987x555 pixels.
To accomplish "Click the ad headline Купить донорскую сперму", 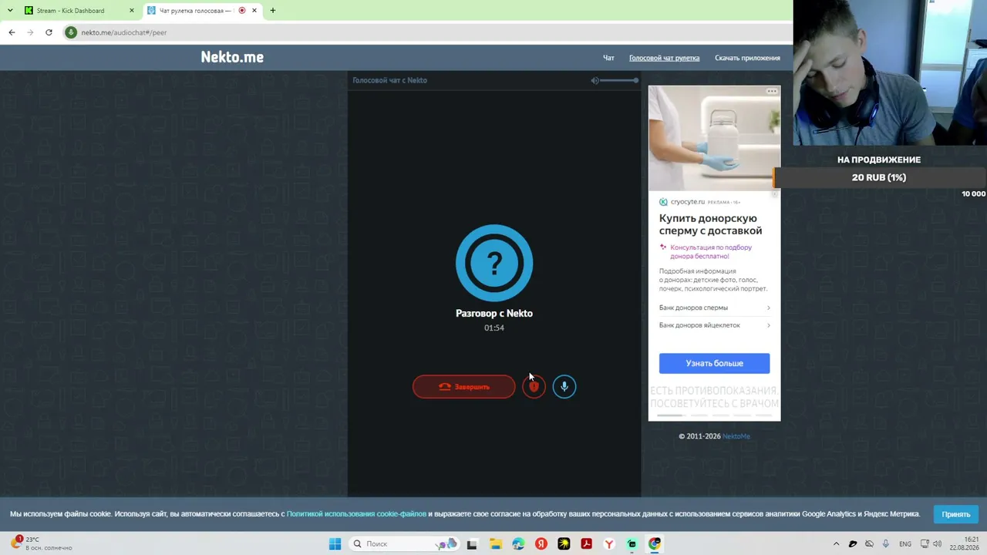I will pos(710,224).
